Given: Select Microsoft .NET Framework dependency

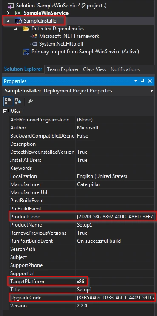Looking at the screenshot, I should coord(69,36).
